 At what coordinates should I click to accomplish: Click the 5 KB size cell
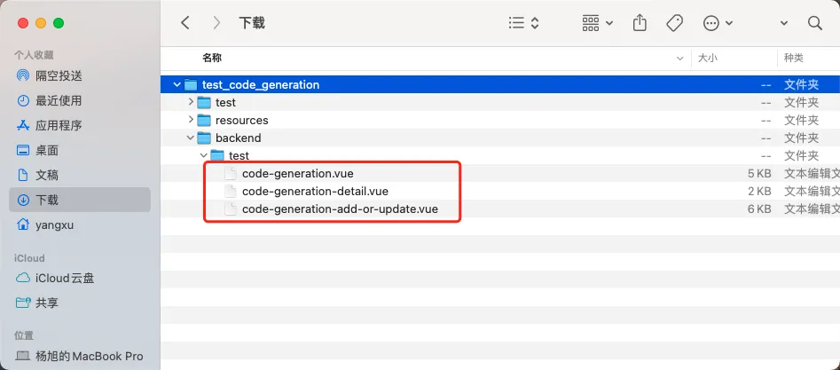coord(759,174)
